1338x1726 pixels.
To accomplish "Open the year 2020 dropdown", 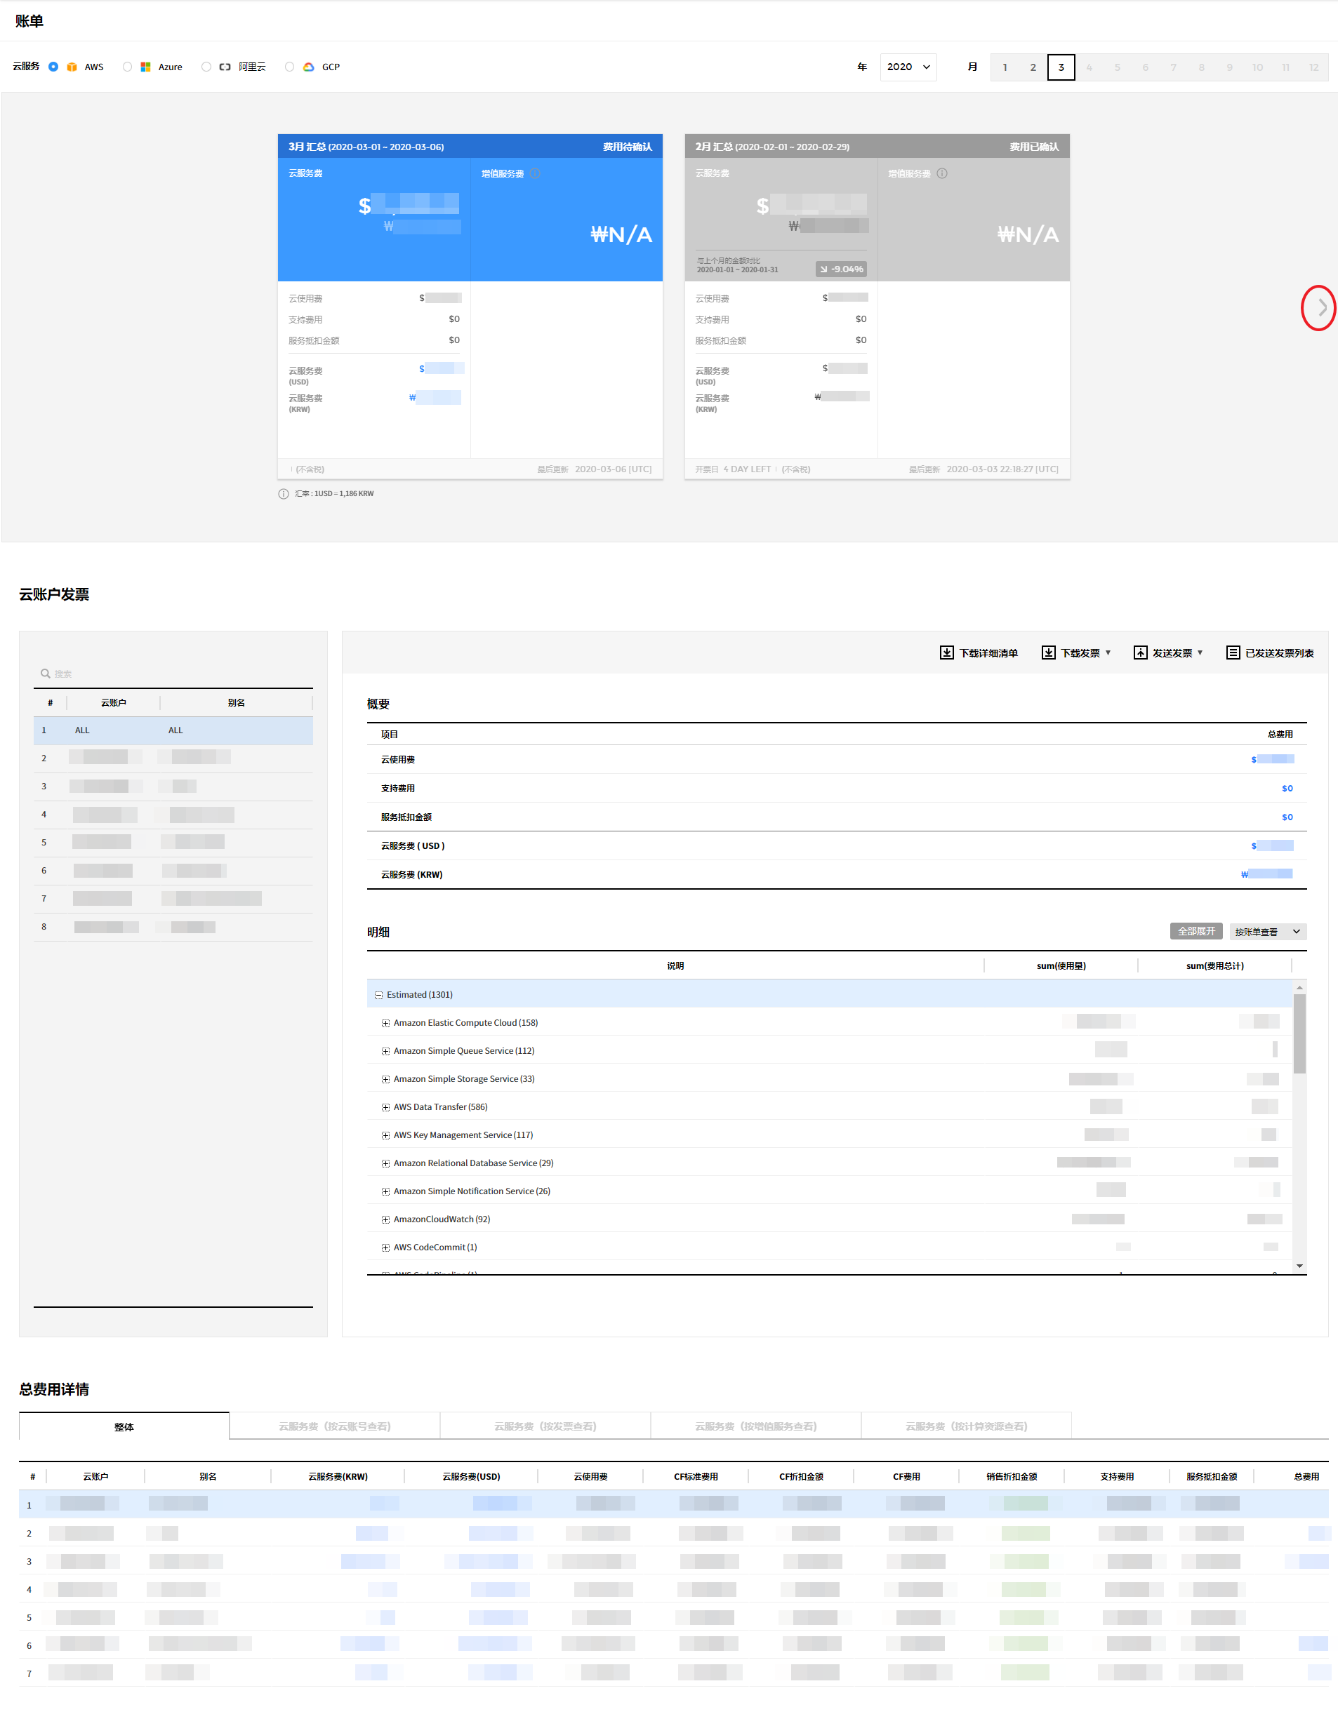I will (x=908, y=67).
